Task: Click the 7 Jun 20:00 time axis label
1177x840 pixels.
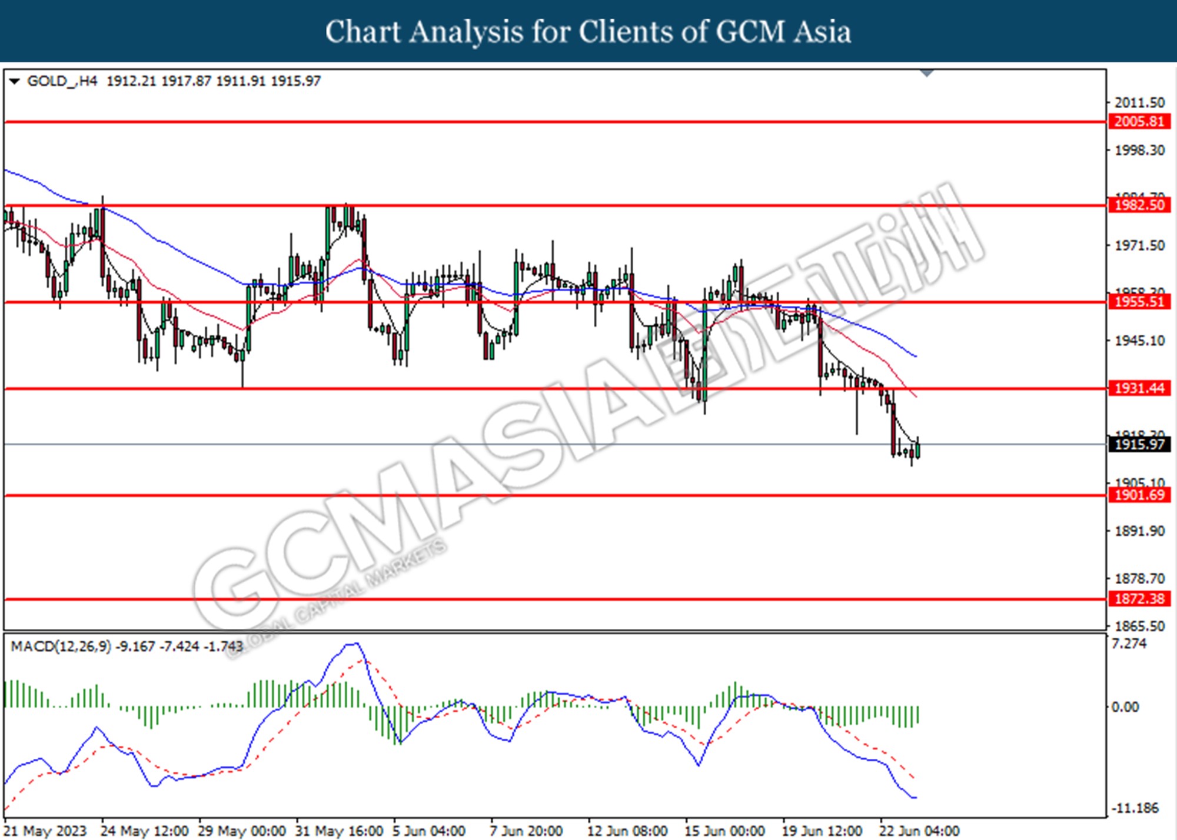Action: (526, 831)
